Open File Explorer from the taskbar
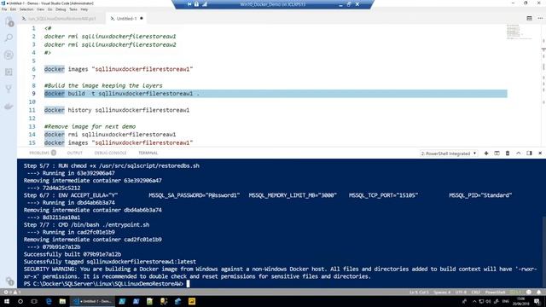This screenshot has height=307, width=546. coord(62,301)
